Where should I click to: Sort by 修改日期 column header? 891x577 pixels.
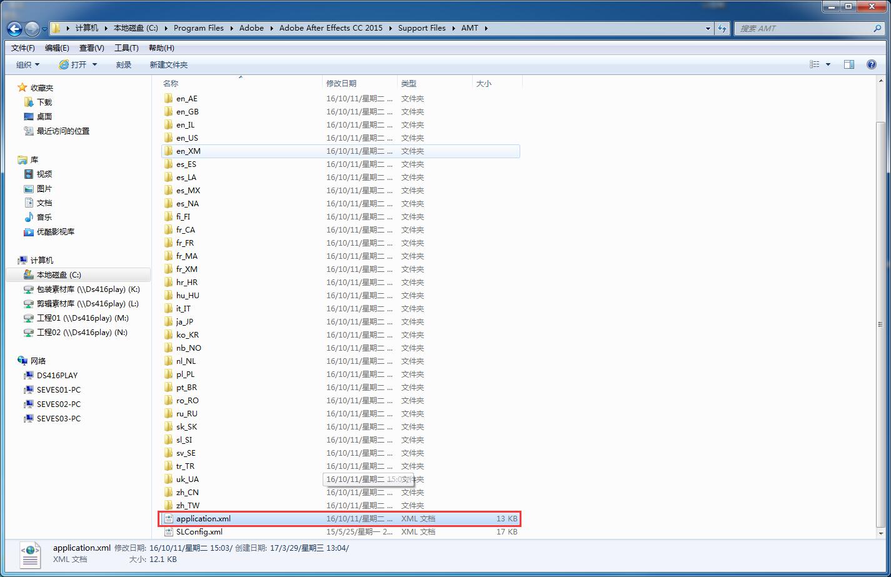360,83
